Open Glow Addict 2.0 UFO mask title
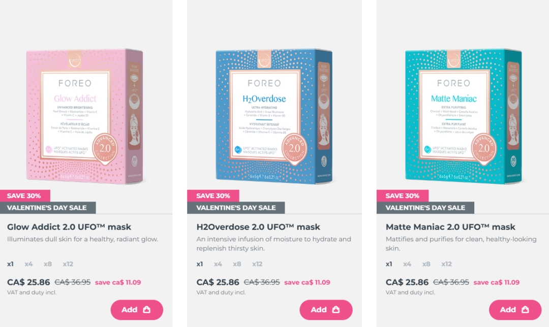 (69, 227)
